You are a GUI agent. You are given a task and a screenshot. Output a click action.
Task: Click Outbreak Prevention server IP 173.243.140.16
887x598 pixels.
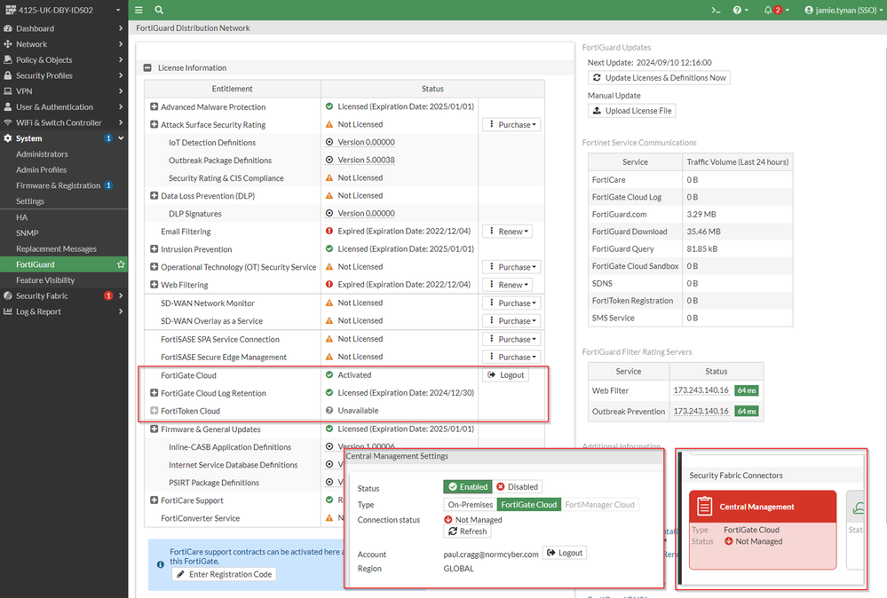(x=701, y=412)
